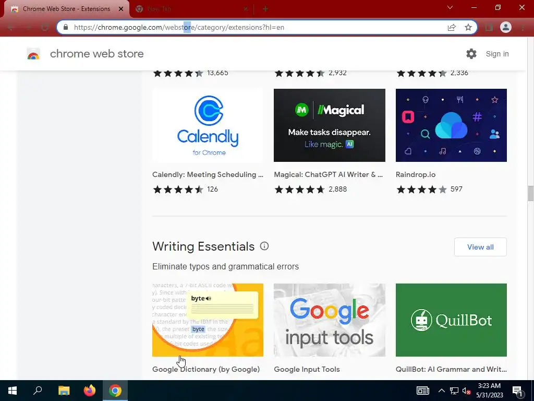Open the QuillBot extension thumbnail
Image resolution: width=534 pixels, height=401 pixels.
pyautogui.click(x=451, y=320)
